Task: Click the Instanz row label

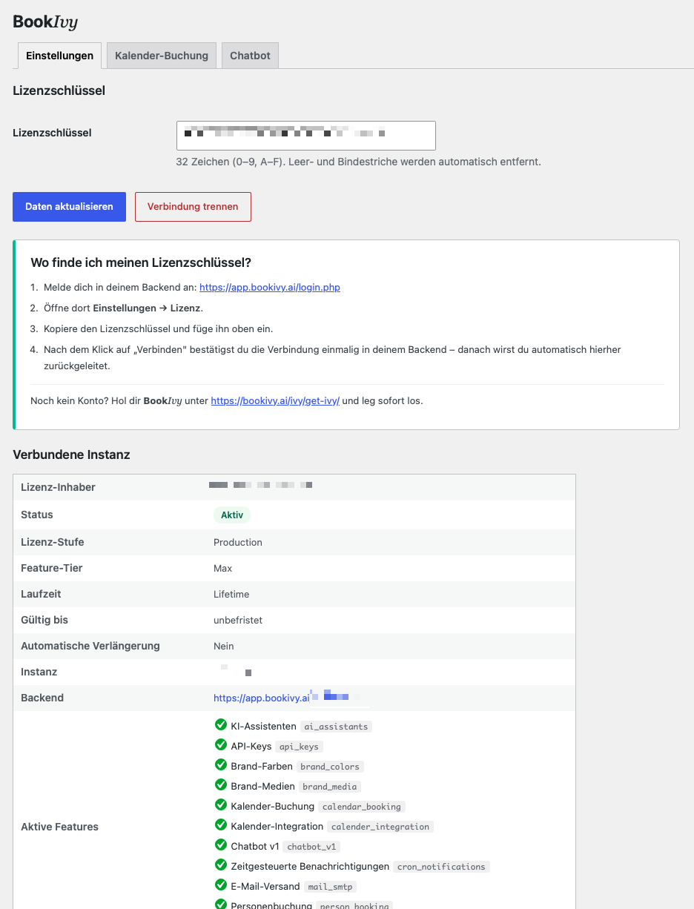Action: [39, 672]
